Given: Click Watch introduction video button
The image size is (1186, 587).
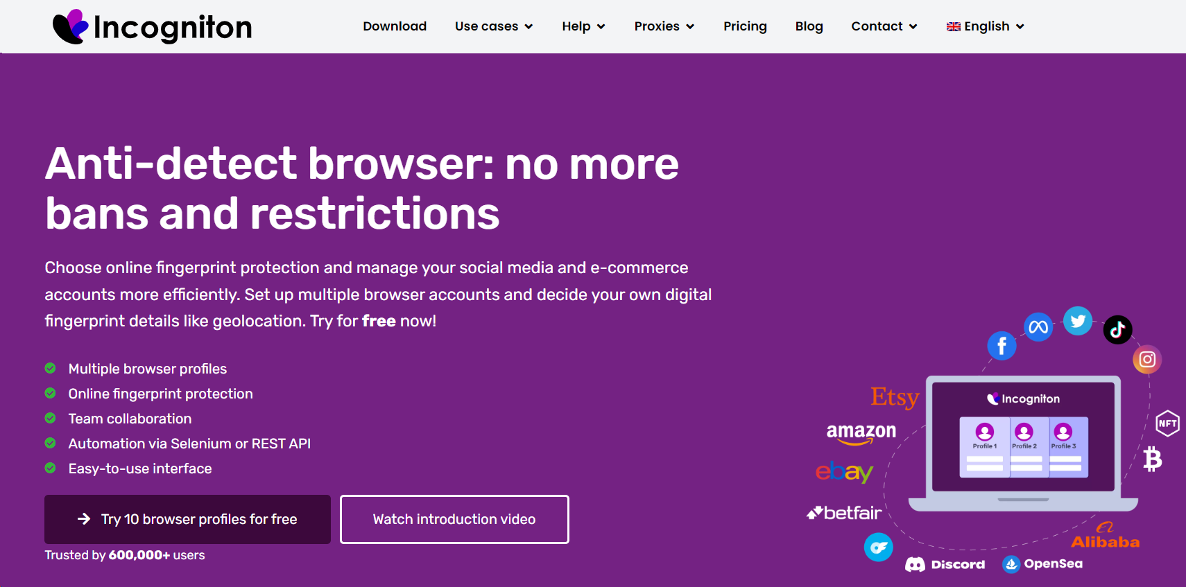Looking at the screenshot, I should (x=454, y=519).
